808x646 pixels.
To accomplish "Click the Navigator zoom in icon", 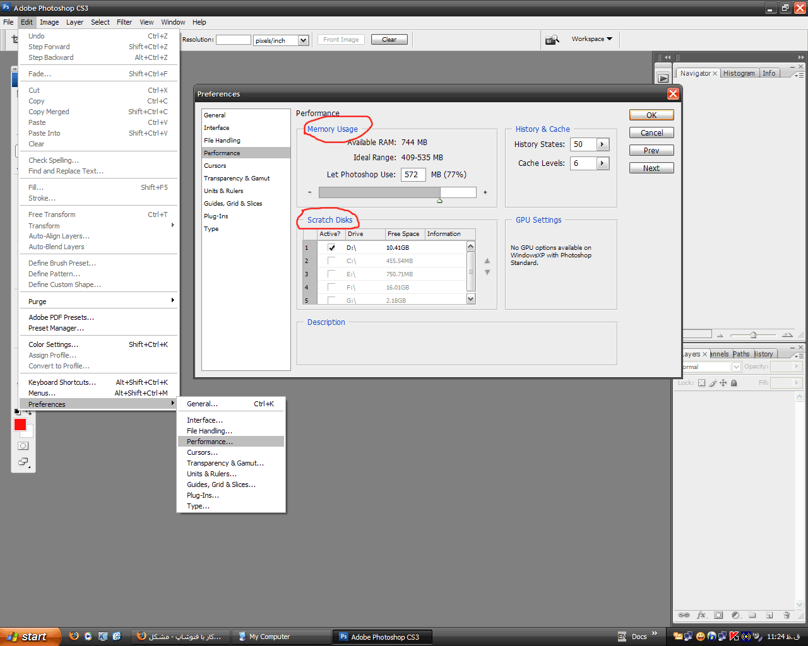I will pos(787,335).
